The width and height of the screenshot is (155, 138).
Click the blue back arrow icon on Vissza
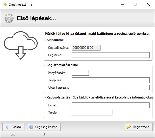pos(7,127)
